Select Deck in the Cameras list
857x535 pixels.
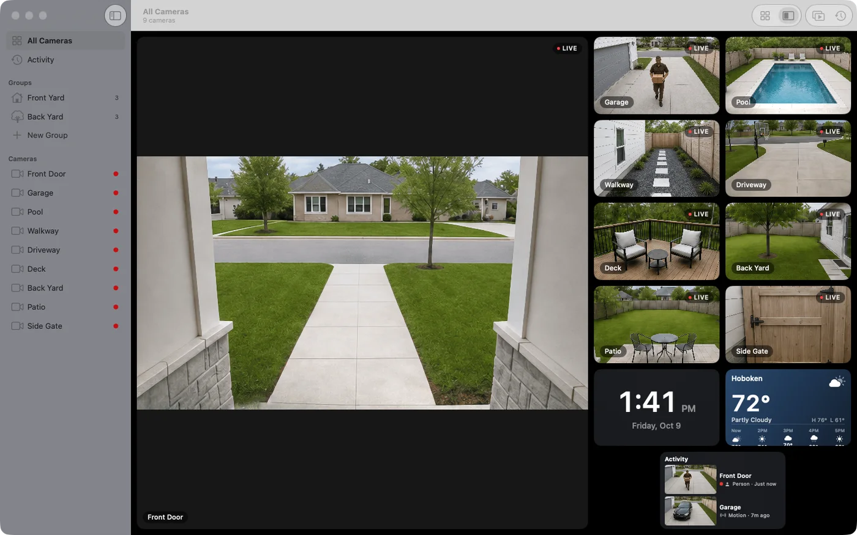click(x=65, y=269)
